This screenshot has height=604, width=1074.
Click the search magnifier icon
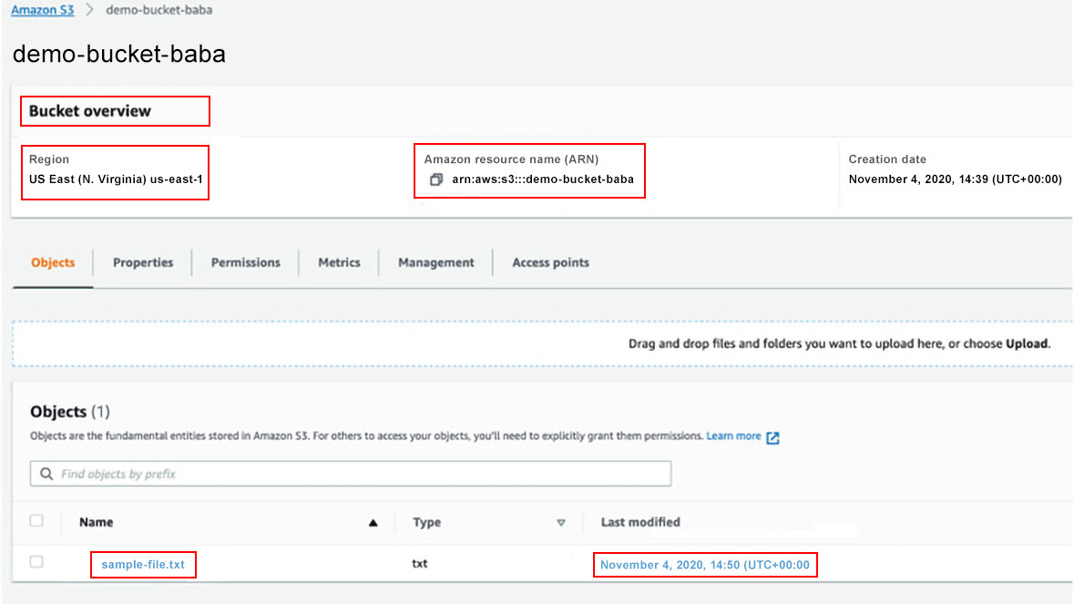pos(46,474)
